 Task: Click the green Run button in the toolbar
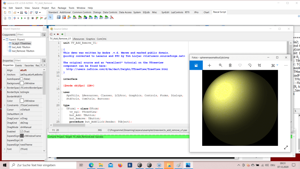pyautogui.click(x=21, y=18)
